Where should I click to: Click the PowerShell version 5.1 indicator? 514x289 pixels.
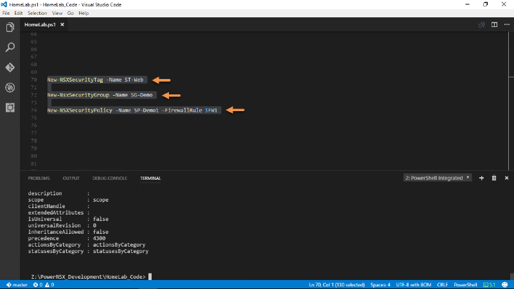point(489,285)
